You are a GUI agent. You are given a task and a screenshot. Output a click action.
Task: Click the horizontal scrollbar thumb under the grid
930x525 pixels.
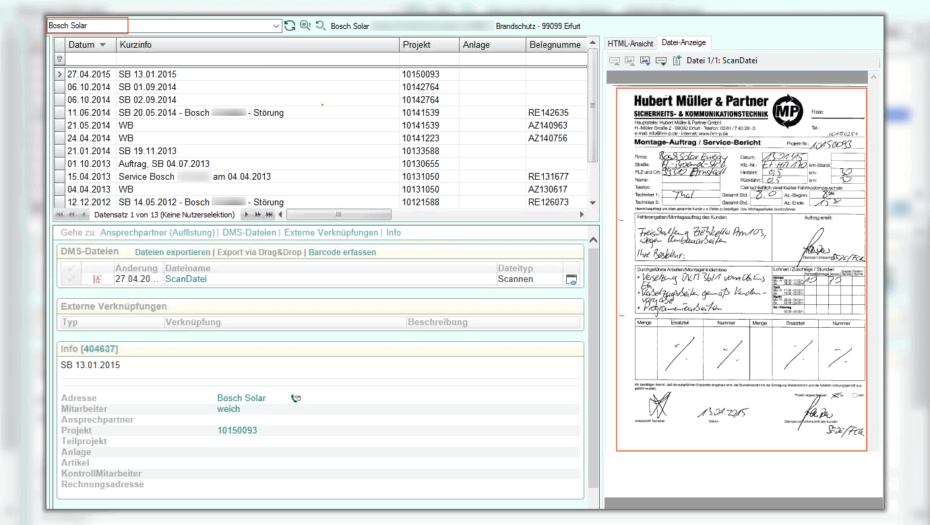[x=339, y=215]
